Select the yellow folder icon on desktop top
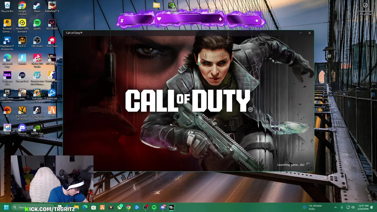Image resolution: width=377 pixels, height=212 pixels. pos(156,5)
